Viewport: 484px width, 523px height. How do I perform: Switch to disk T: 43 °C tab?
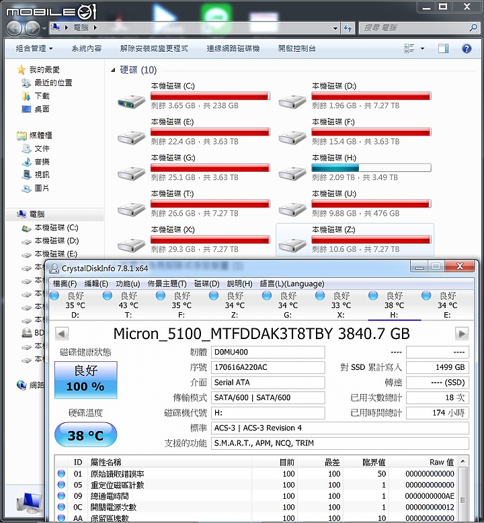[128, 305]
